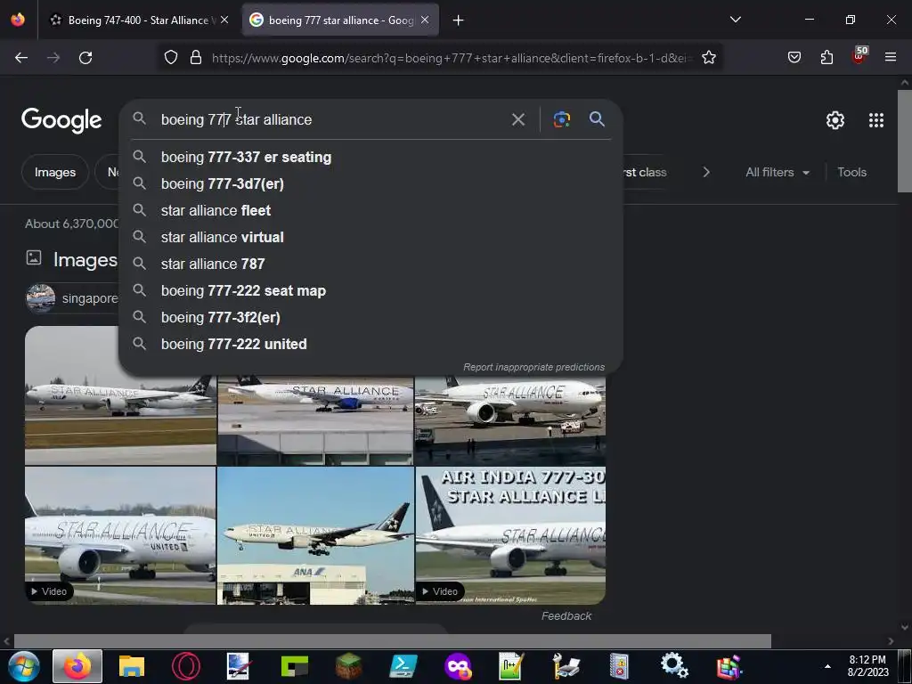
Task: Click the Feedback link below images
Action: point(566,616)
